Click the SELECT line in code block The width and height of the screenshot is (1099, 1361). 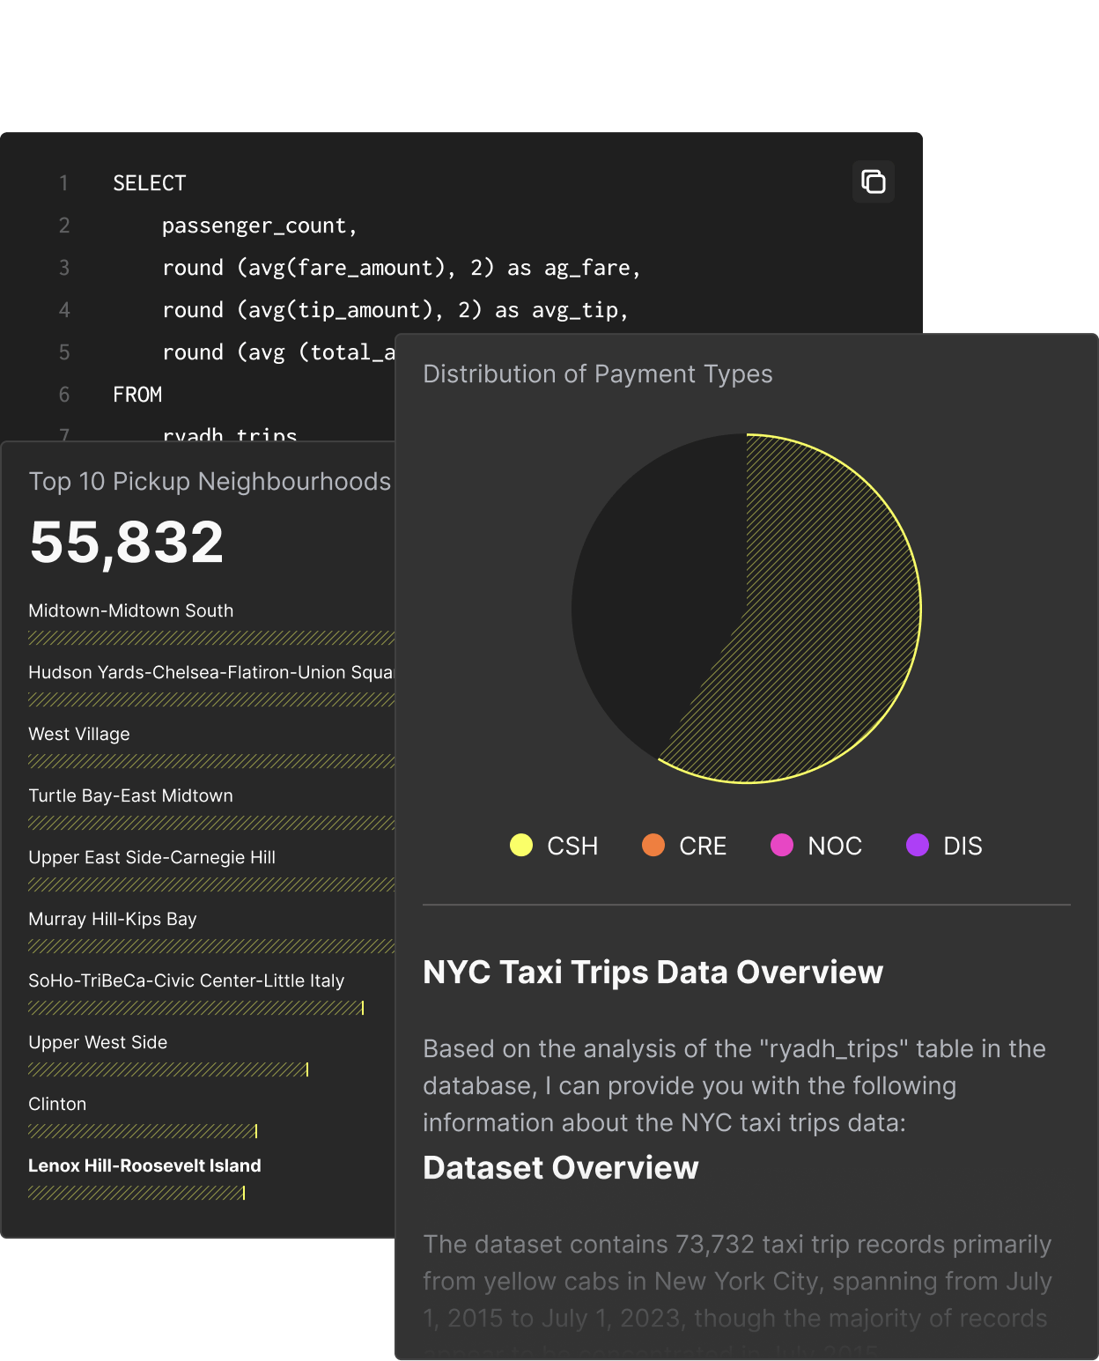pyautogui.click(x=150, y=183)
